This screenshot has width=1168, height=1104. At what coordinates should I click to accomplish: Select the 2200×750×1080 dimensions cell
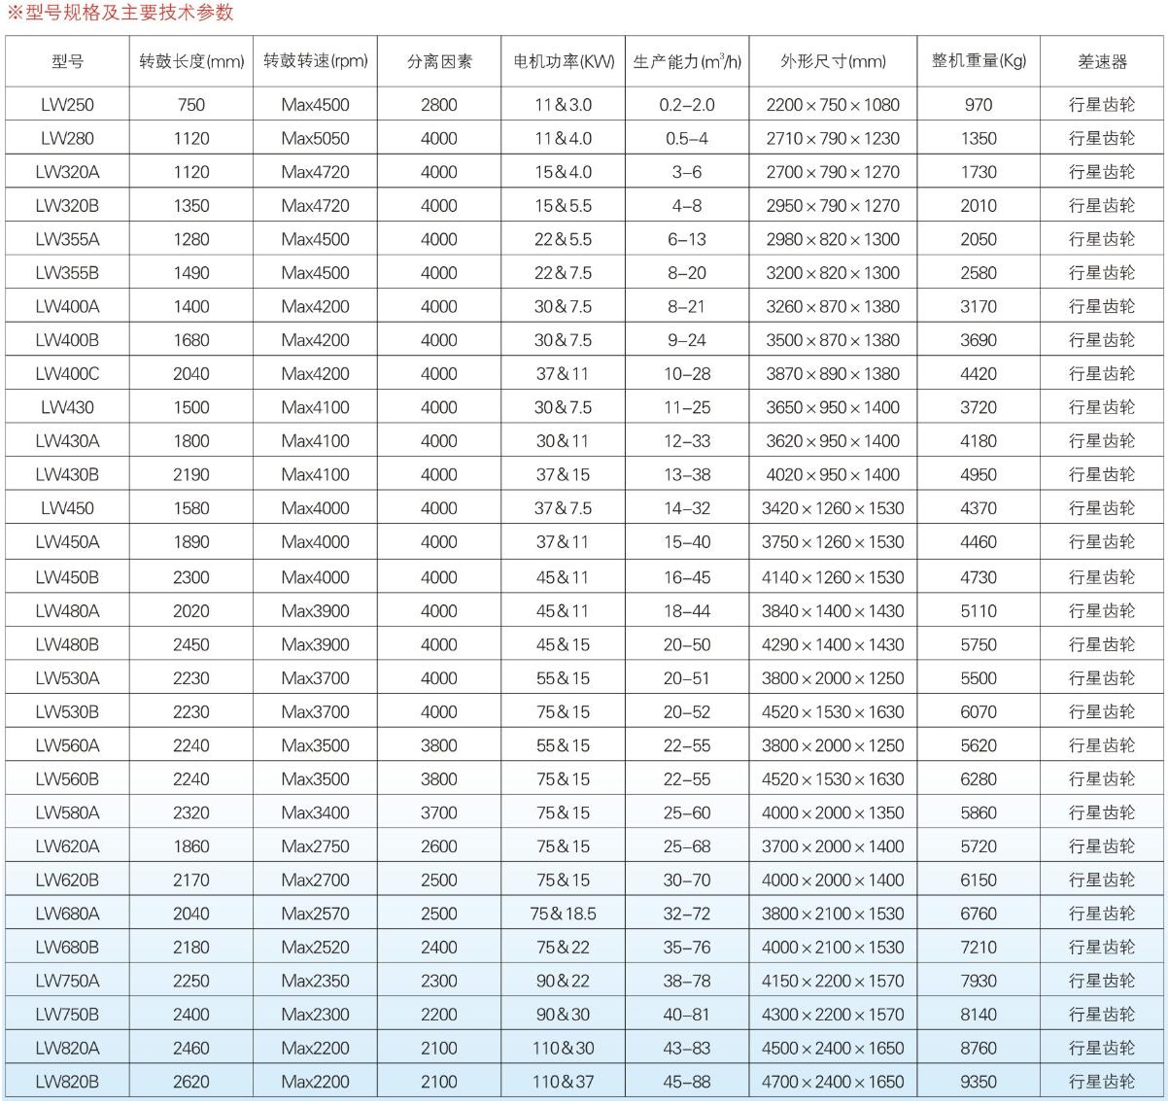(833, 105)
